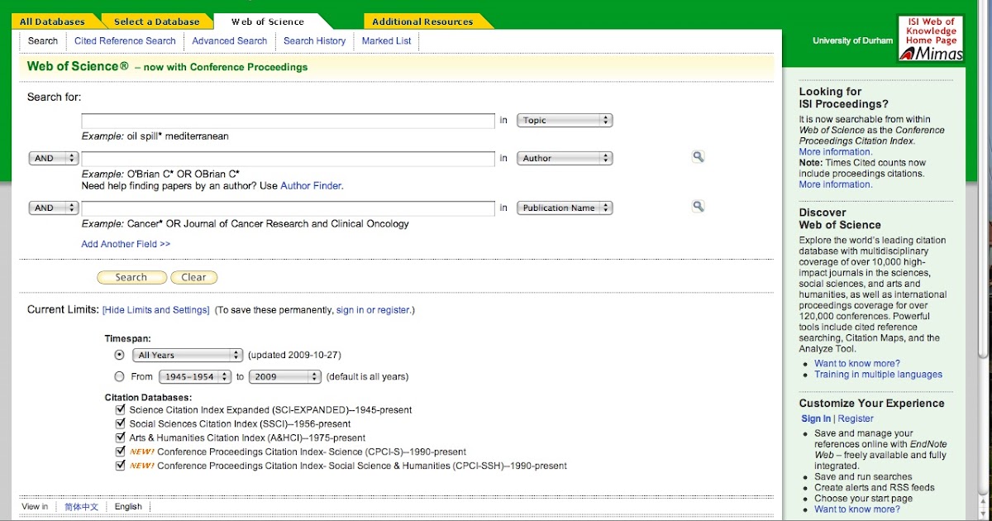Click the Mimas ISI Web of Knowledge logo
This screenshot has height=521, width=992.
[x=931, y=38]
